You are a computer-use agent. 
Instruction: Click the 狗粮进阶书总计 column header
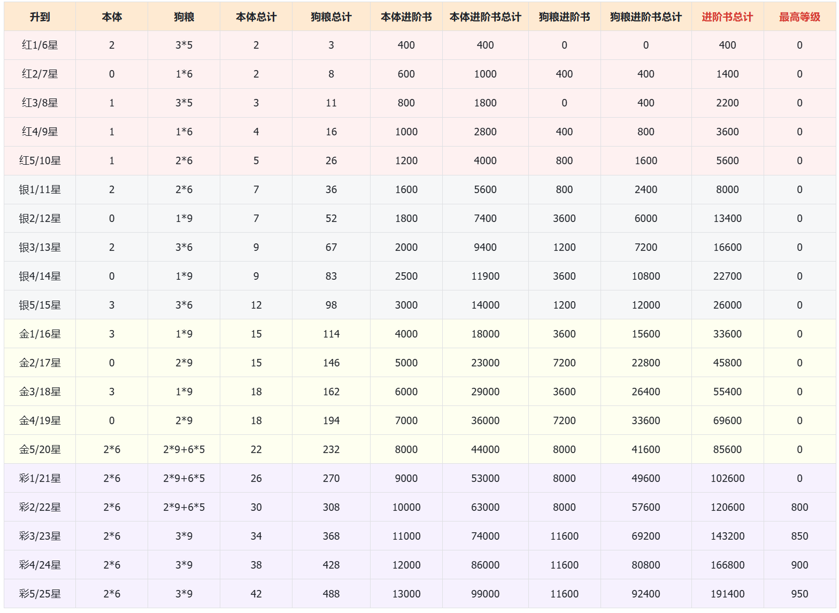646,17
